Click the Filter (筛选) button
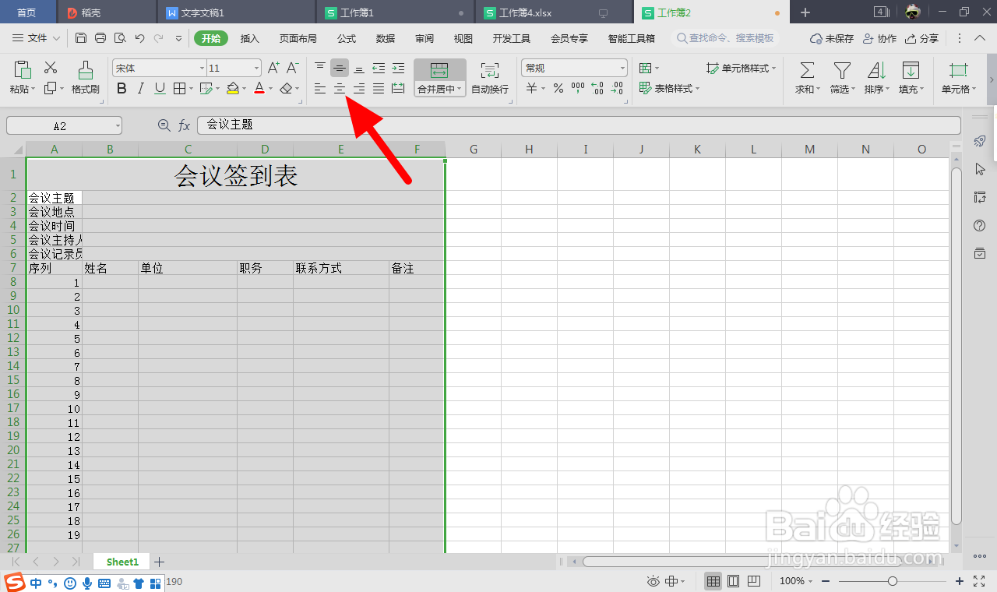This screenshot has height=592, width=997. 842,78
